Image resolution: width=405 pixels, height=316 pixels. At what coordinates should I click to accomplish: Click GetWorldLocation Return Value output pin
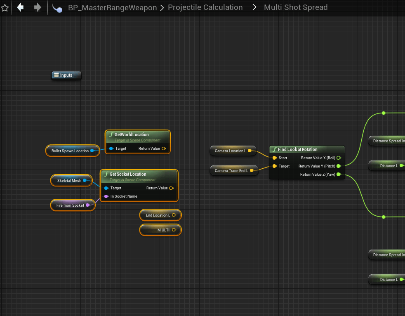(164, 149)
